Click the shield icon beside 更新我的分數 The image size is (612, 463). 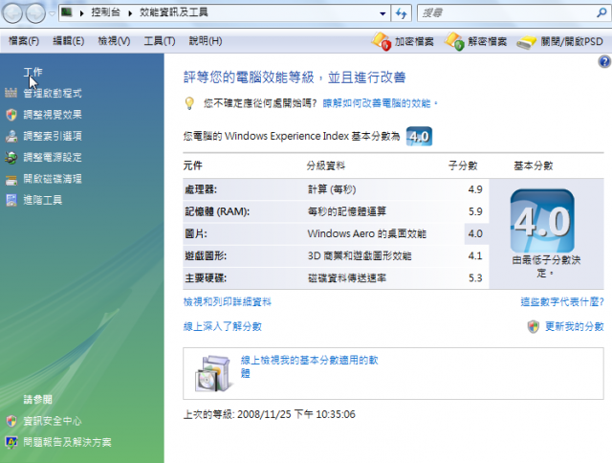click(x=534, y=327)
